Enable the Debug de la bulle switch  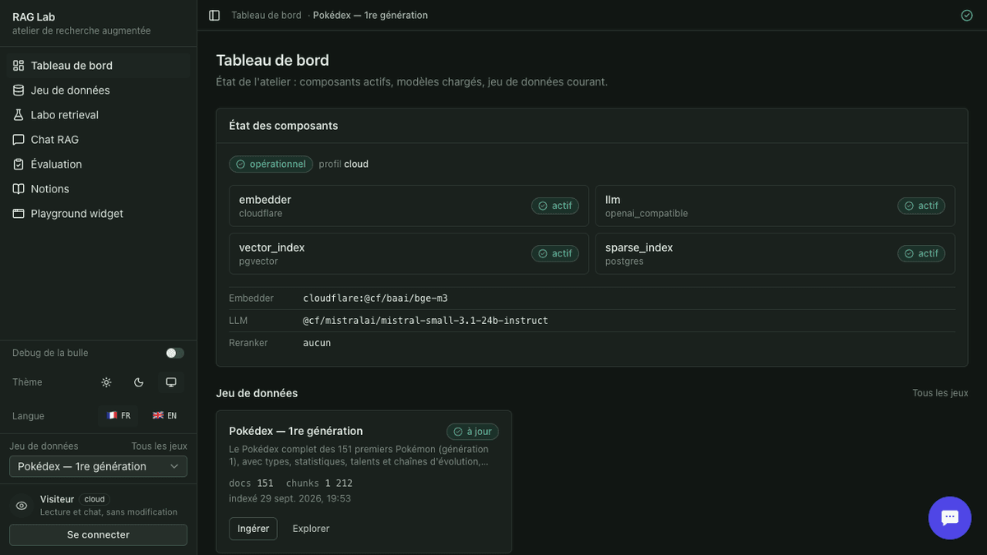click(175, 353)
